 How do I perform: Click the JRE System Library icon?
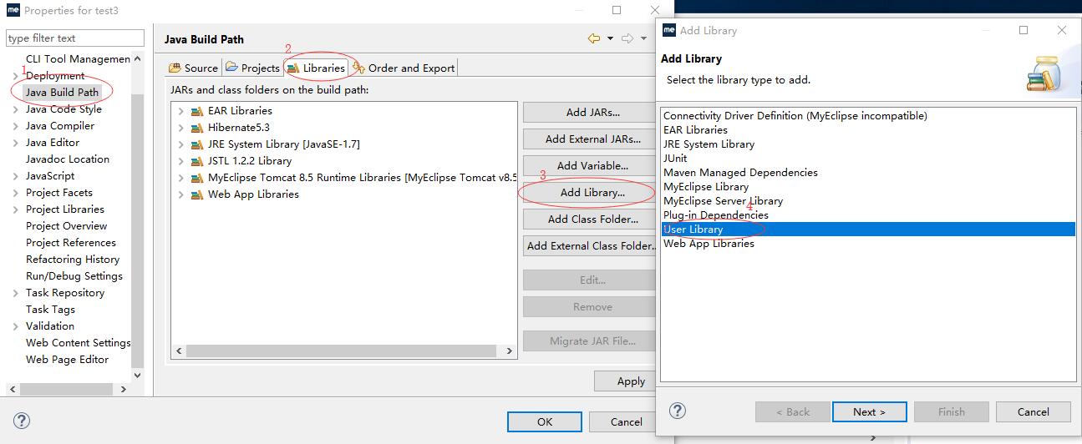[x=197, y=144]
